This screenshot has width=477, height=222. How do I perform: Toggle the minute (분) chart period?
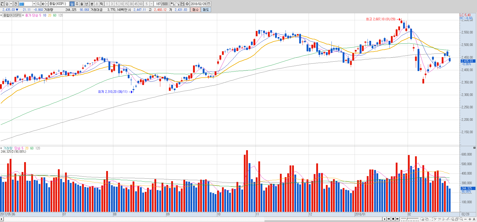point(92,4)
